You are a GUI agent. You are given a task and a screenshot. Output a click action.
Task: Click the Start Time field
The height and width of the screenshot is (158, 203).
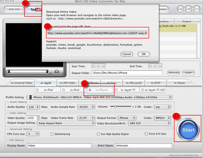pyautogui.click(x=98, y=66)
